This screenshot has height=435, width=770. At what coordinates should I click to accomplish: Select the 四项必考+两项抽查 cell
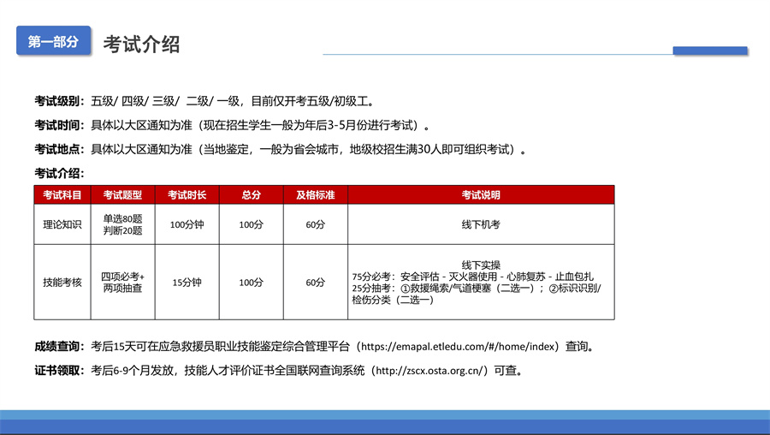122,282
